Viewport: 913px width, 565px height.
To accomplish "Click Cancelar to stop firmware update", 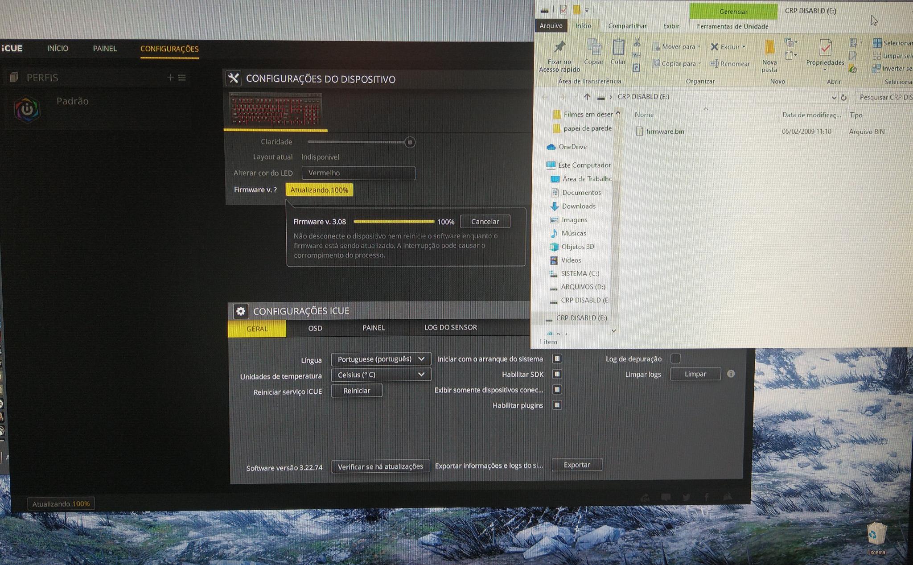I will pos(485,221).
